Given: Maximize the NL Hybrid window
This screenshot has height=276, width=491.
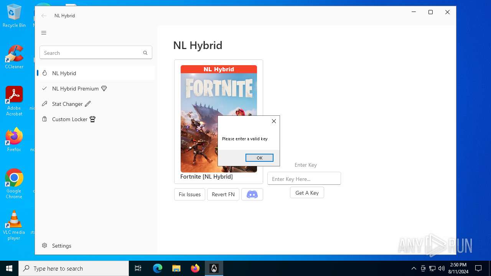Looking at the screenshot, I should tap(430, 12).
